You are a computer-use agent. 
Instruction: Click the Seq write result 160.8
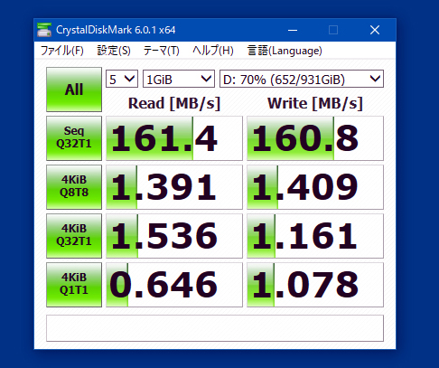(x=315, y=138)
